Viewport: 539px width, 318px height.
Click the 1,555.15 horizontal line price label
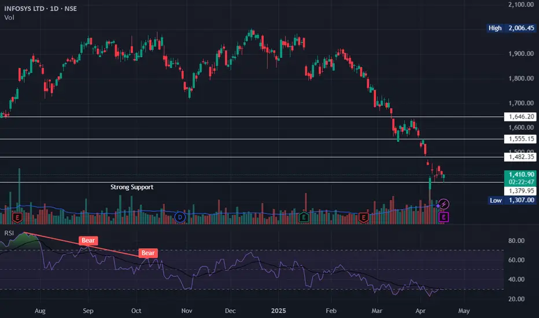(520, 139)
